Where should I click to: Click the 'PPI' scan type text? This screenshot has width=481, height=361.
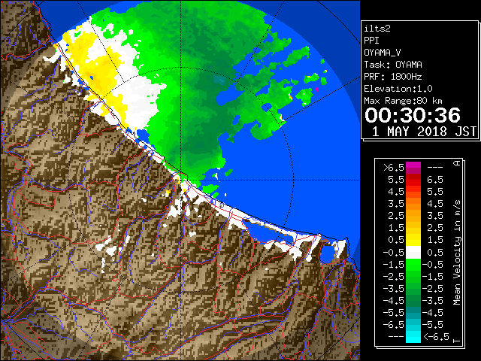tap(371, 41)
